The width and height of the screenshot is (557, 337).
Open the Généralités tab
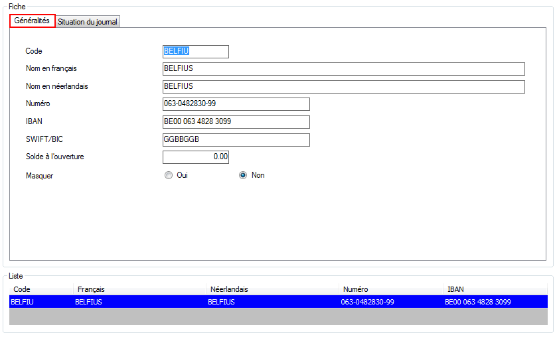32,21
